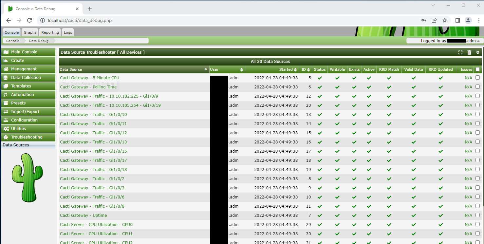
Task: Check the row for Traffic Gi1/0/13
Action: 477,142
